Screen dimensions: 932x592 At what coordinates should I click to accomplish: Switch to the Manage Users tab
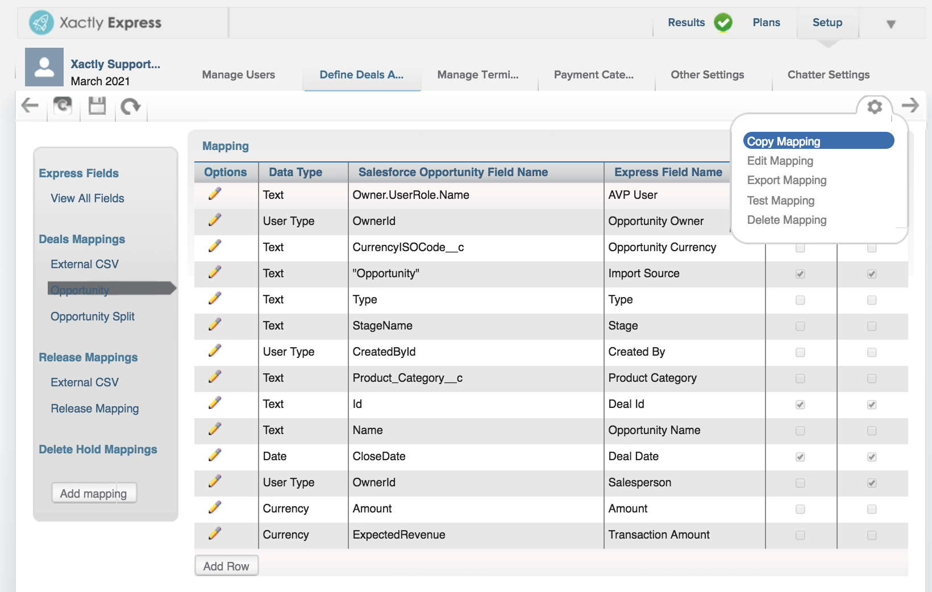click(x=239, y=74)
